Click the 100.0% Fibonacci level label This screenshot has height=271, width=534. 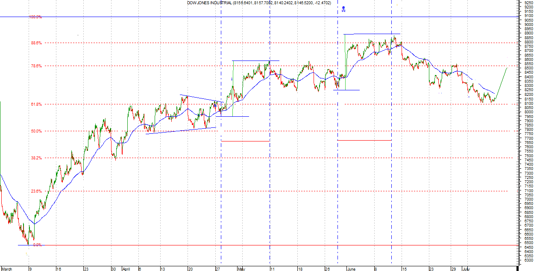(35, 17)
